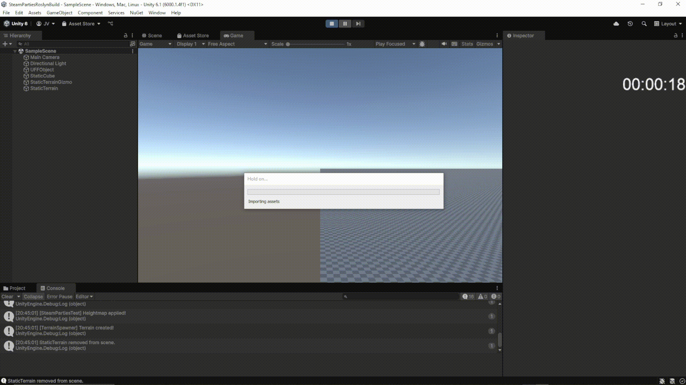Image resolution: width=686 pixels, height=385 pixels.
Task: Toggle Collapse in Console
Action: pos(33,297)
